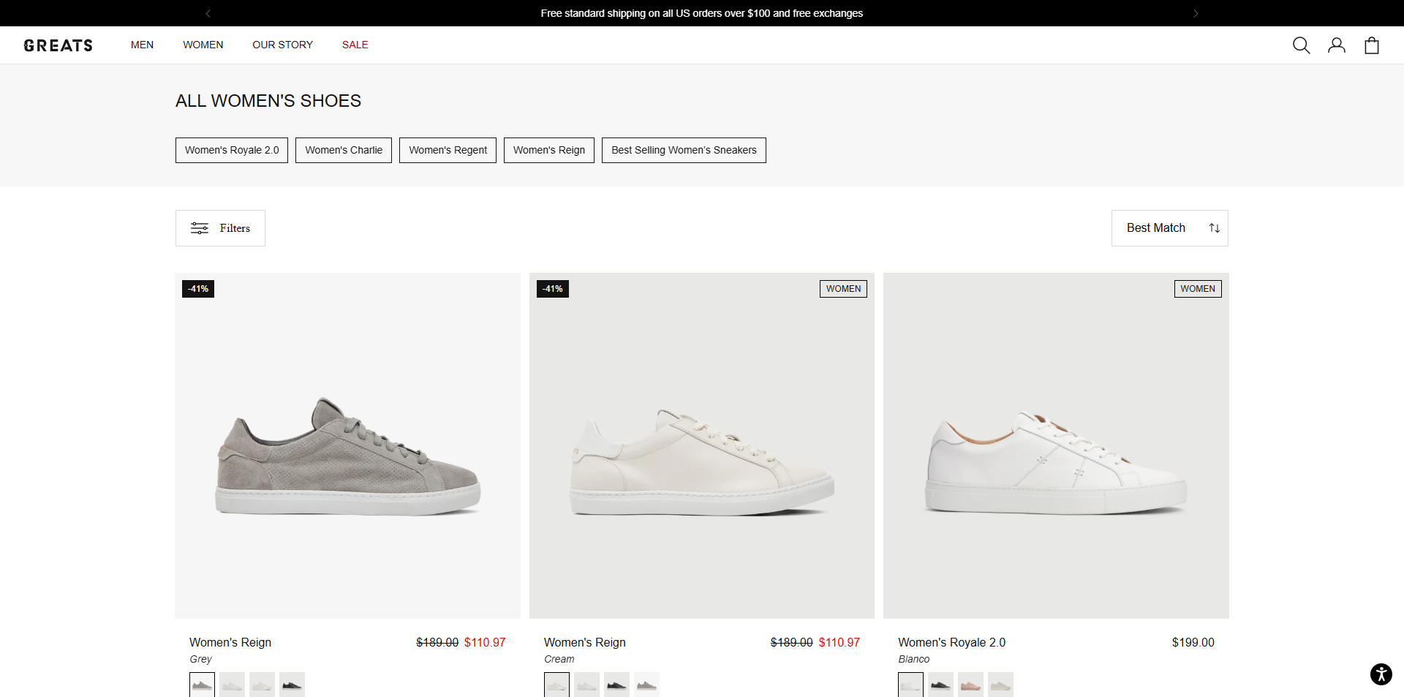1404x697 pixels.
Task: Open Women's Royale 2.0 product title
Action: point(952,642)
